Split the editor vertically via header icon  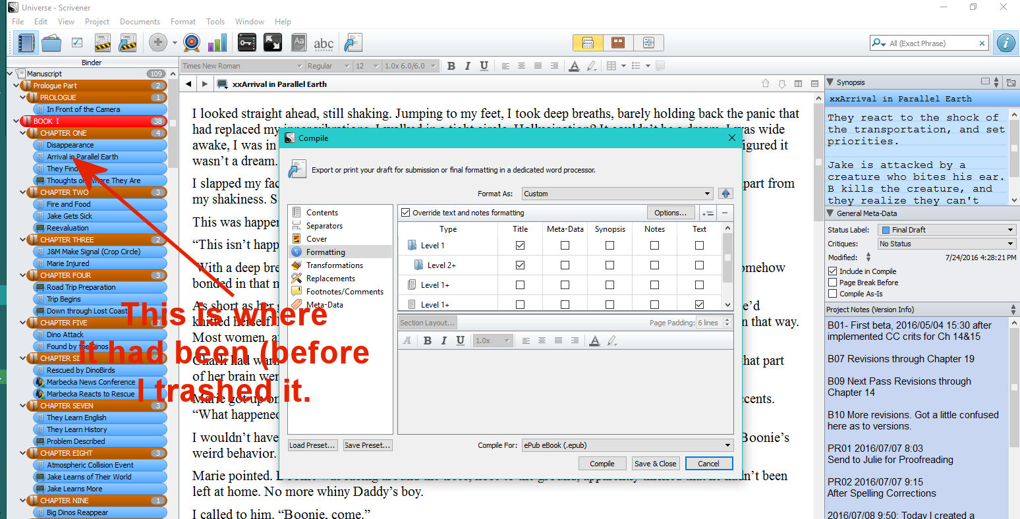pyautogui.click(x=798, y=84)
